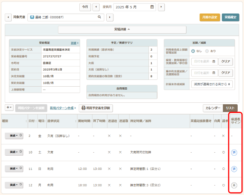Select the なし radio button
244x195 pixels.
pos(193,51)
